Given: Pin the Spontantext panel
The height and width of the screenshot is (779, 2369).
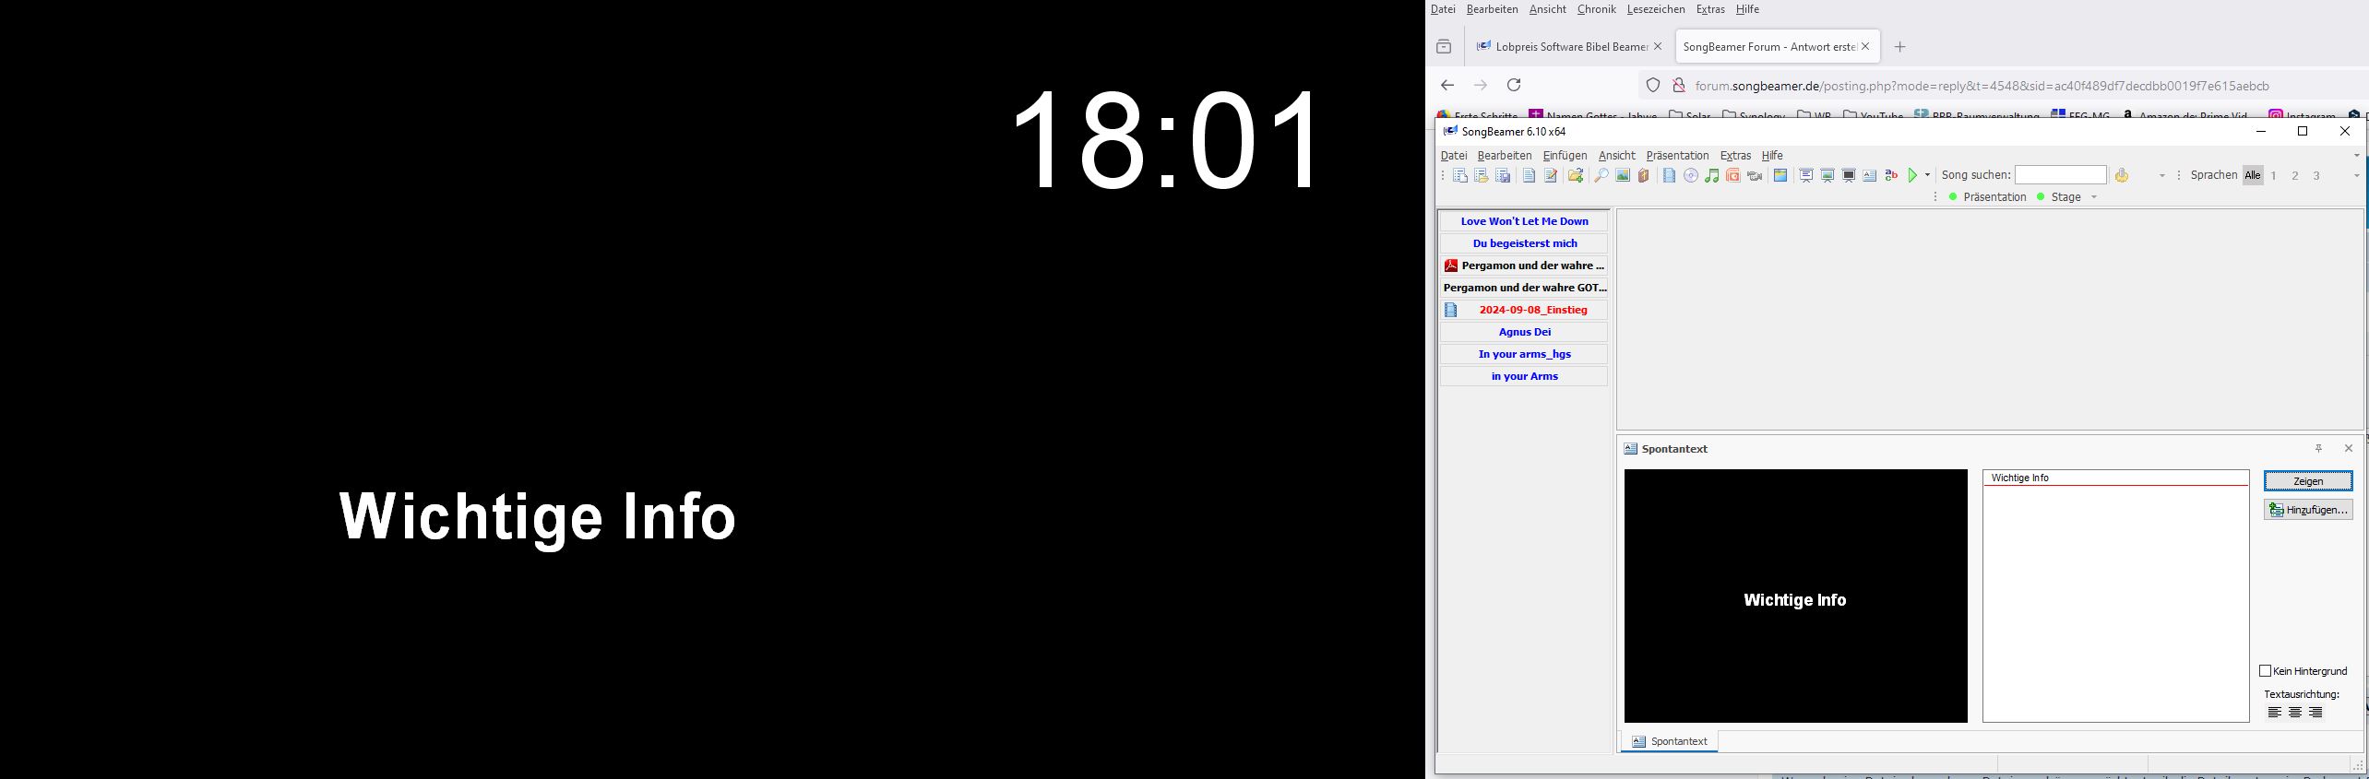Looking at the screenshot, I should (2318, 448).
